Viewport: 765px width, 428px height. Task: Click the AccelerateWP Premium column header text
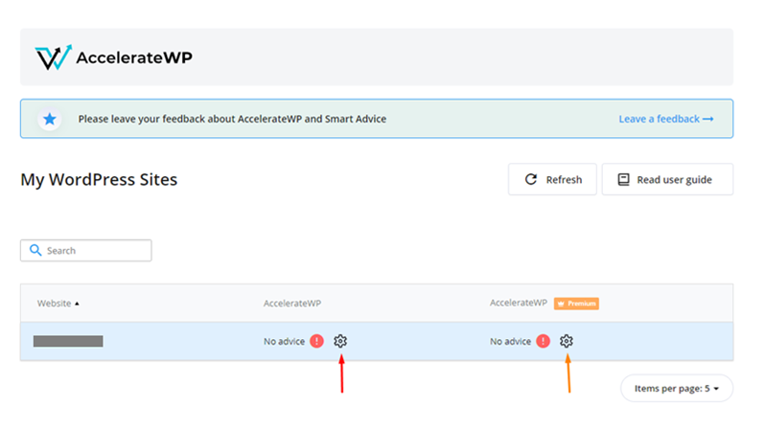click(518, 304)
